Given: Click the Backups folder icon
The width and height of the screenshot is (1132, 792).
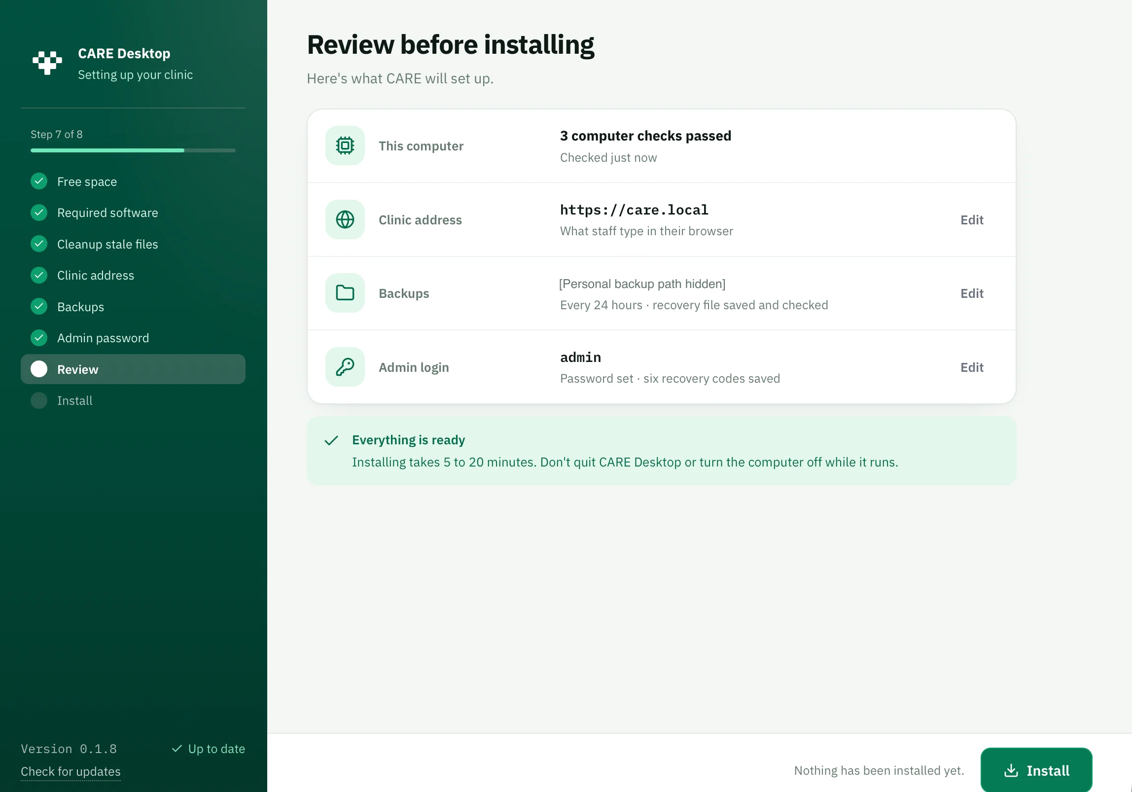Looking at the screenshot, I should coord(345,293).
